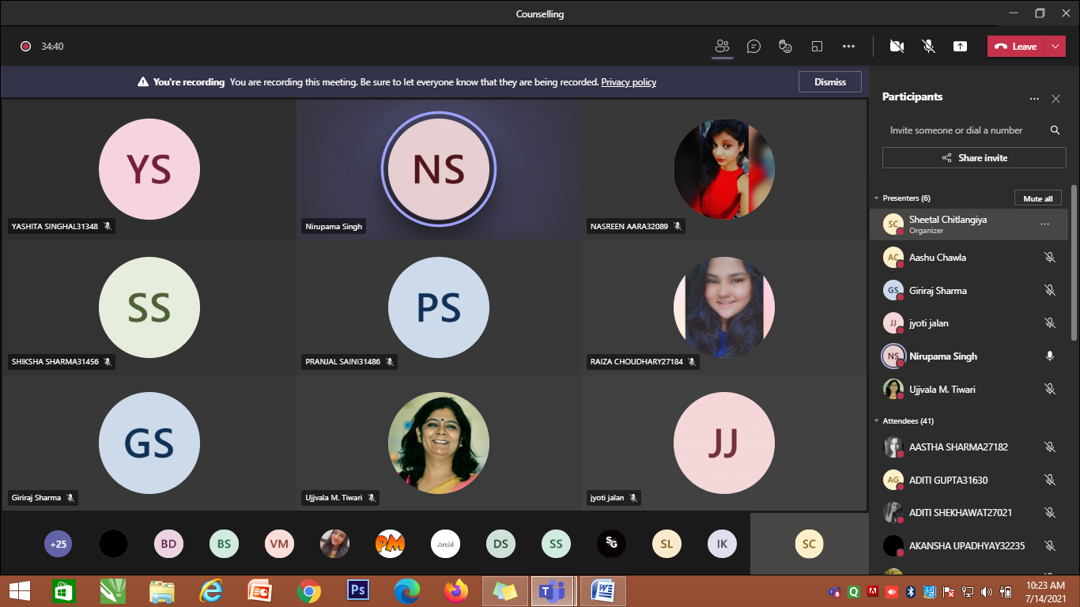The width and height of the screenshot is (1080, 607).
Task: Open the breakout rooms icon
Action: click(817, 47)
